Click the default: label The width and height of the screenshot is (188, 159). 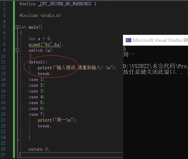pos(38,62)
